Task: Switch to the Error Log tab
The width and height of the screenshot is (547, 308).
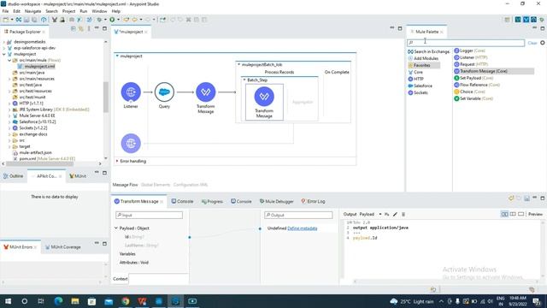Action: pos(314,202)
